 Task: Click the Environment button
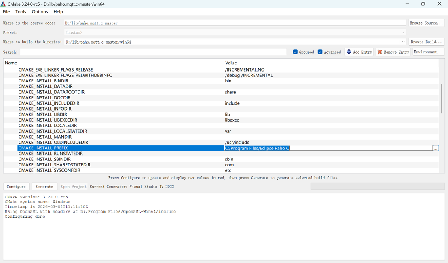pos(428,52)
